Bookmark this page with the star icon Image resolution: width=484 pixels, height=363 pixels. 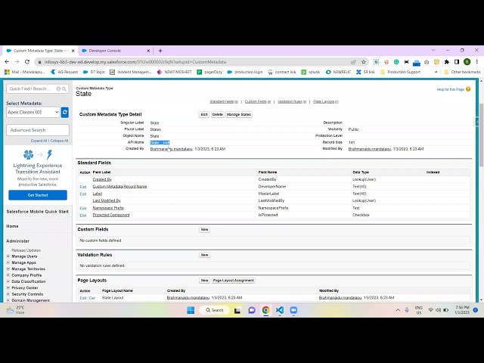coord(364,62)
